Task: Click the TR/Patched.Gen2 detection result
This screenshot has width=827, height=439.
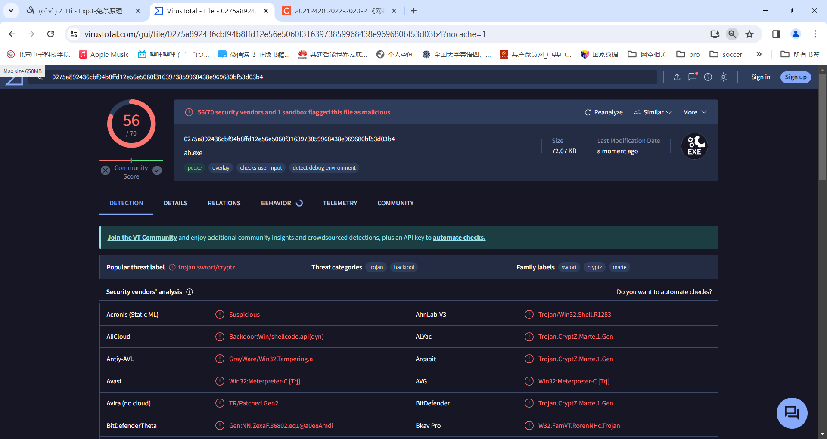Action: click(254, 403)
